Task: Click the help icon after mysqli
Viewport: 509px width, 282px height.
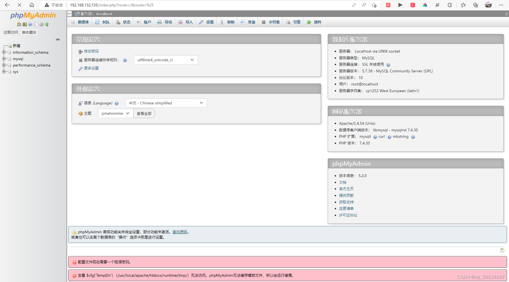Action: coord(375,137)
